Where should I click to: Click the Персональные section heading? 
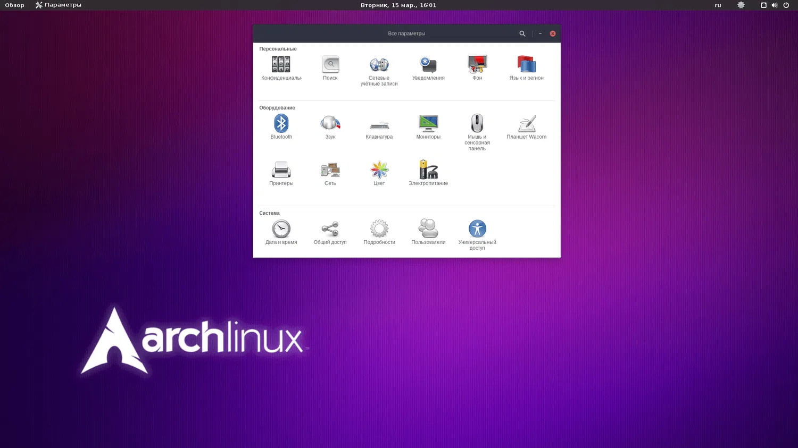coord(278,49)
